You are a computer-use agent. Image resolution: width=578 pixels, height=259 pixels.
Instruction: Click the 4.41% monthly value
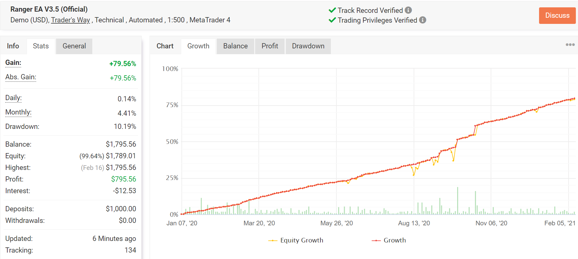pyautogui.click(x=127, y=113)
